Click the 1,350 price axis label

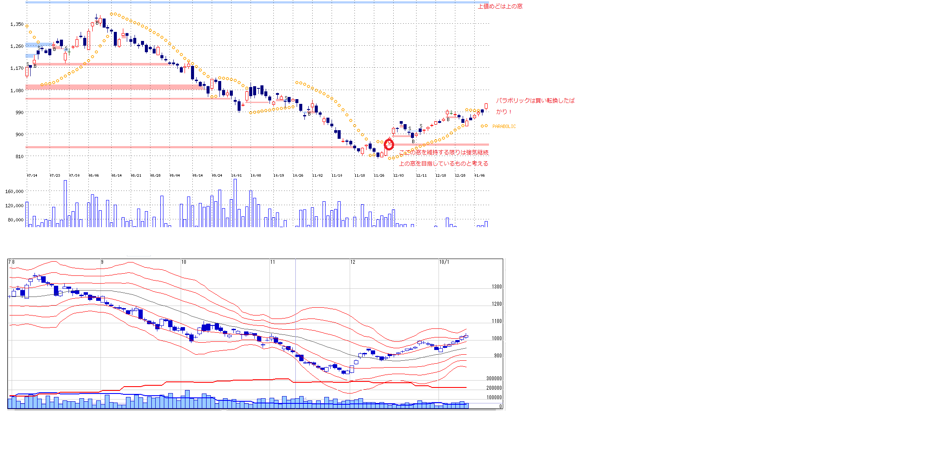tap(17, 24)
